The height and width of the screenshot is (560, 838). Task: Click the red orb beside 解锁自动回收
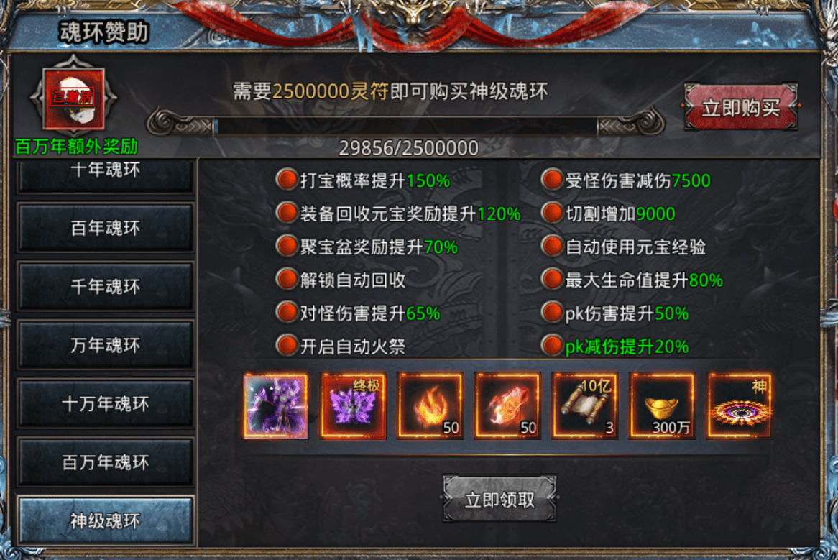[x=287, y=280]
